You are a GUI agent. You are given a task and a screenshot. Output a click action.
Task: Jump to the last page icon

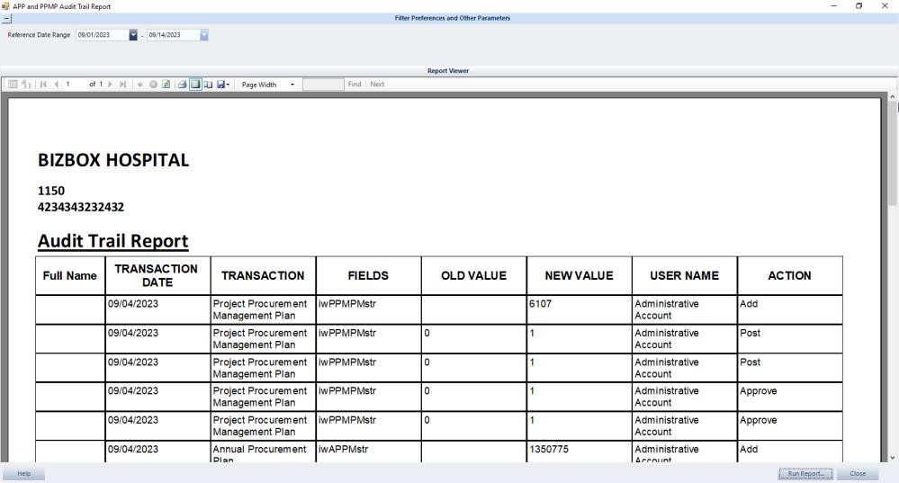pyautogui.click(x=123, y=85)
